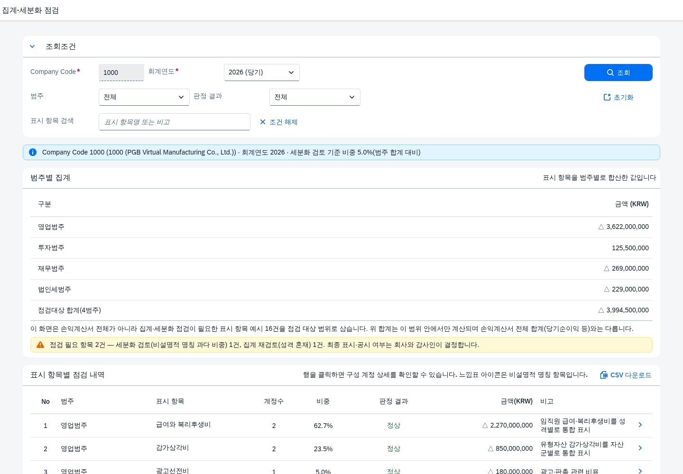The width and height of the screenshot is (683, 474).
Task: Click the △ 269,000,000 amount
Action: point(626,268)
